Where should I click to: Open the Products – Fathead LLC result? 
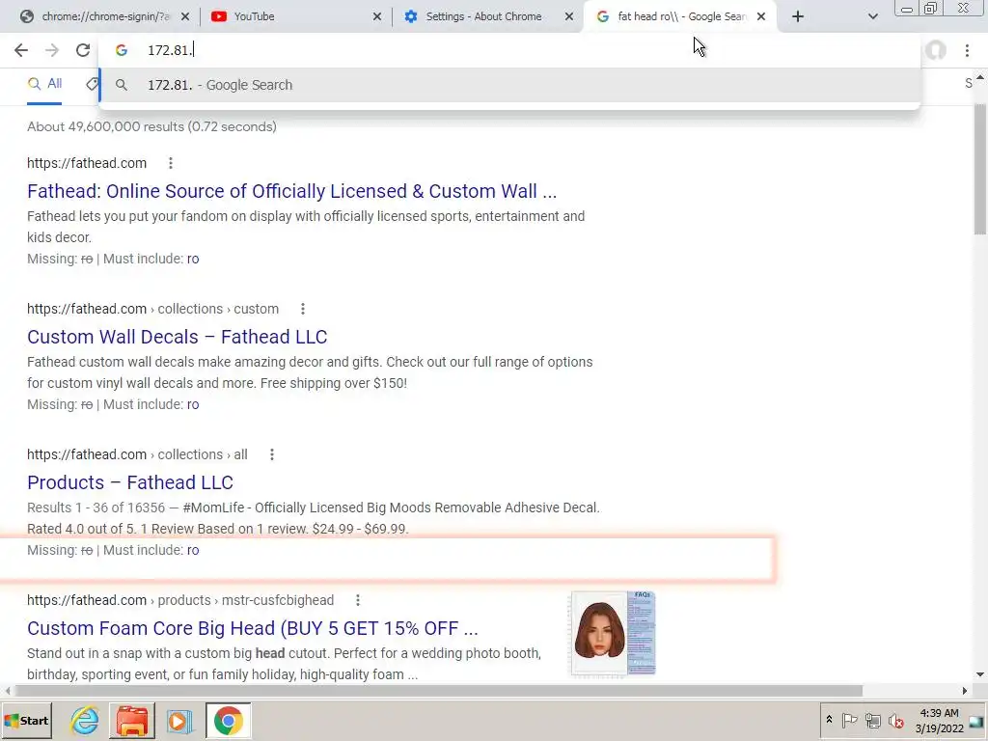tap(130, 482)
